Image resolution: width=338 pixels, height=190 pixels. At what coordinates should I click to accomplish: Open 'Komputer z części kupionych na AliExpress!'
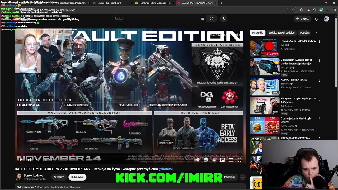[x=298, y=100]
